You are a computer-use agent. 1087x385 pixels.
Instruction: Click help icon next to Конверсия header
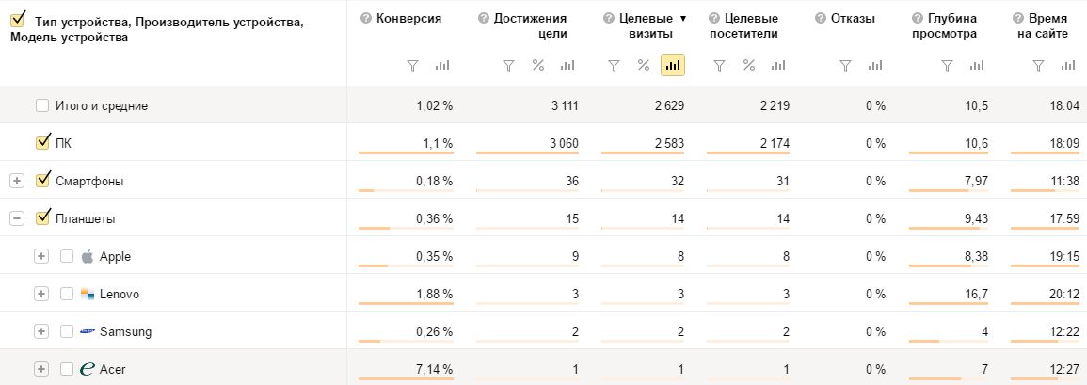pos(366,18)
